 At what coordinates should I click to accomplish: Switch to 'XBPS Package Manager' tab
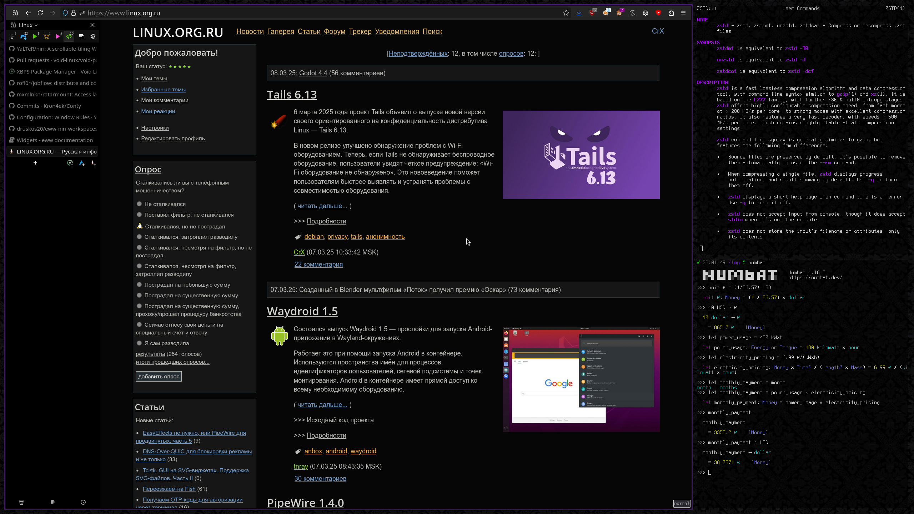pos(52,71)
